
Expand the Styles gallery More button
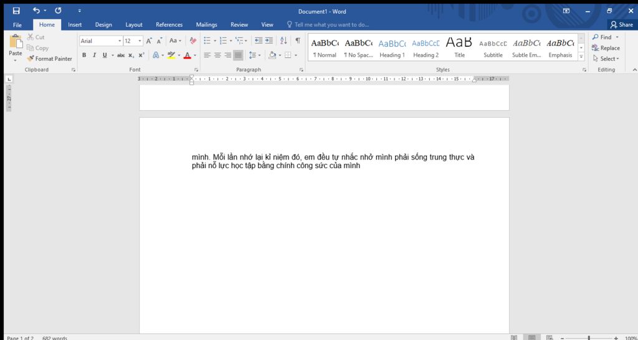point(581,57)
